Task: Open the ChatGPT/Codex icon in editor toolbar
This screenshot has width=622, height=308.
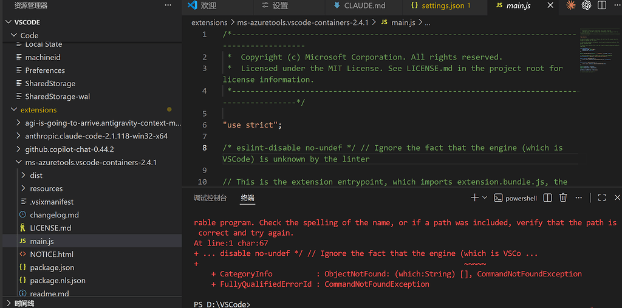Action: tap(586, 5)
